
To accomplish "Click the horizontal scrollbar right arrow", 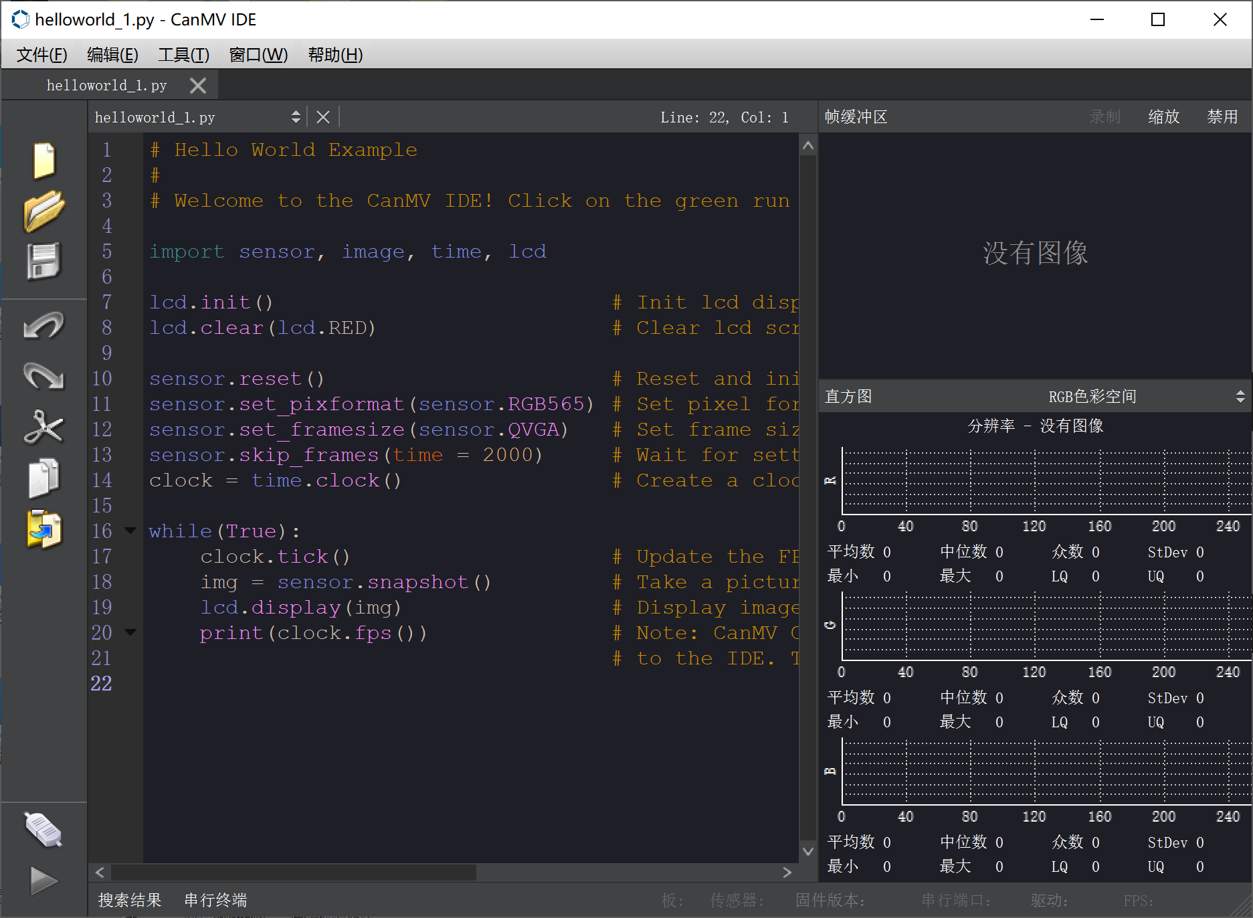I will [787, 872].
